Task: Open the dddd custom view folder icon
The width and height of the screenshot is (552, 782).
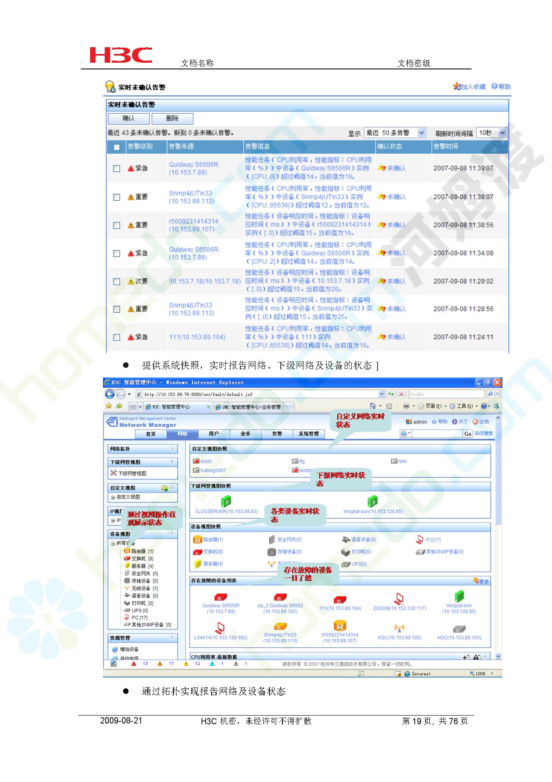Action: click(x=196, y=461)
